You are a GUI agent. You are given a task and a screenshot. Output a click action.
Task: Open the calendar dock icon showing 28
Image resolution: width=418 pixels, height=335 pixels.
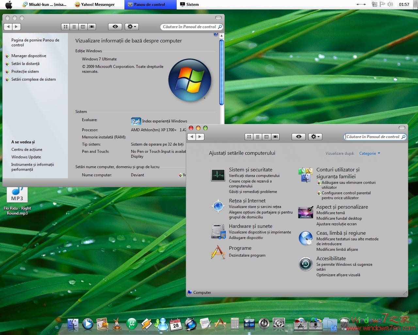click(175, 324)
